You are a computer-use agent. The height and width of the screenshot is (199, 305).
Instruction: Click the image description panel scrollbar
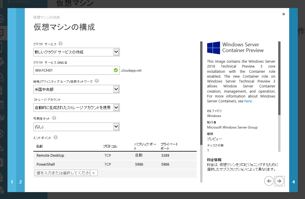pyautogui.click(x=279, y=78)
